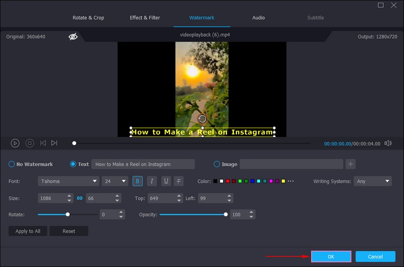404x267 pixels.
Task: Toggle italic text formatting
Action: pyautogui.click(x=151, y=181)
